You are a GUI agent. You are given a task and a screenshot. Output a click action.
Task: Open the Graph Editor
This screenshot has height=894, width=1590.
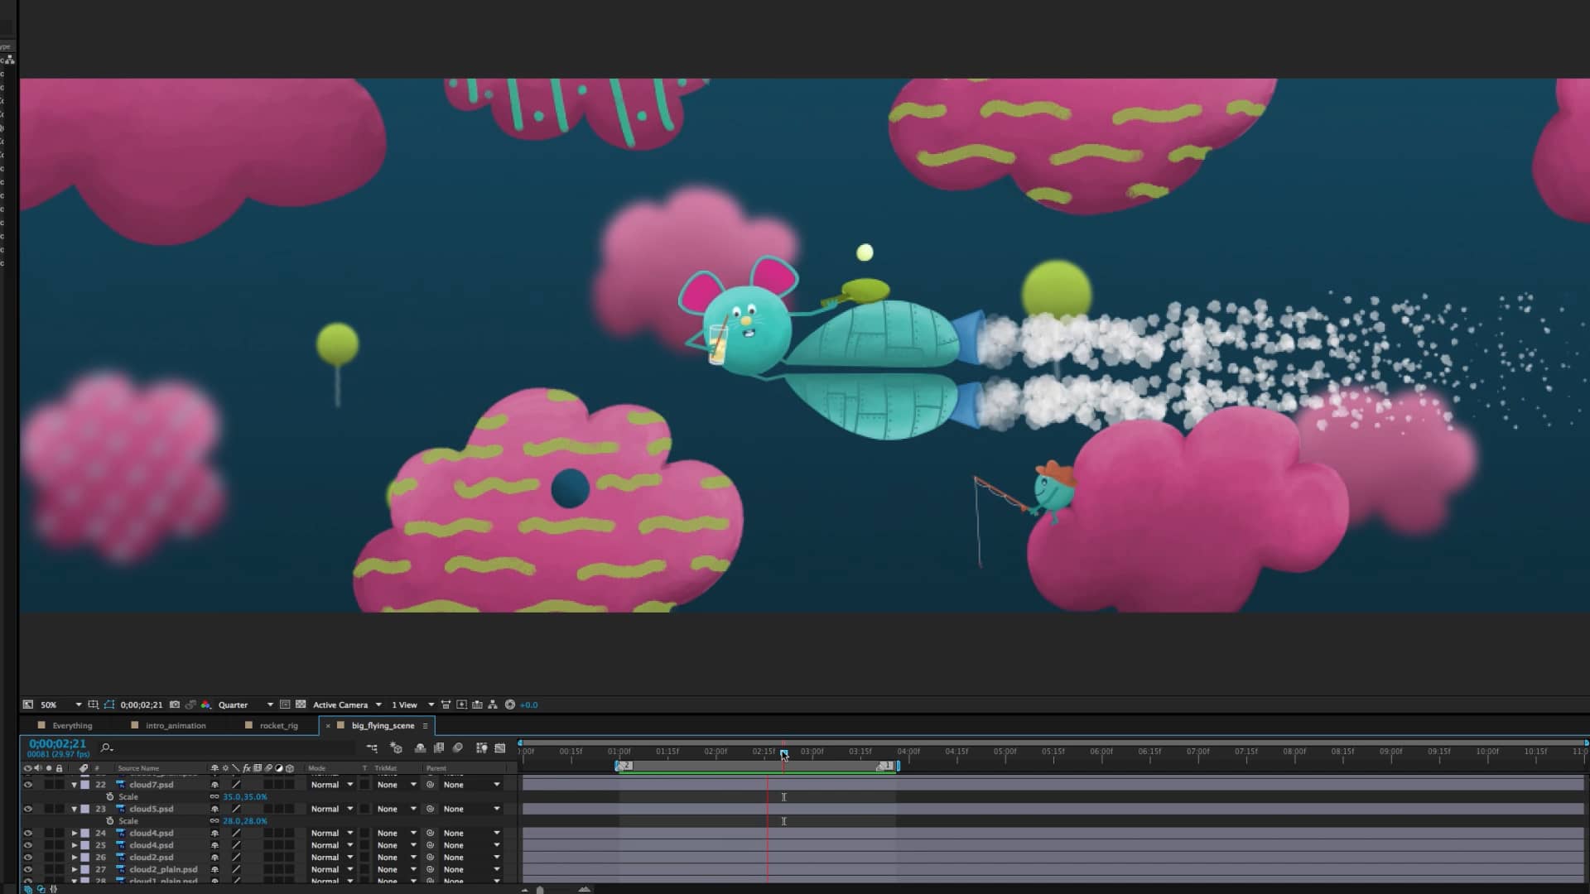point(501,748)
